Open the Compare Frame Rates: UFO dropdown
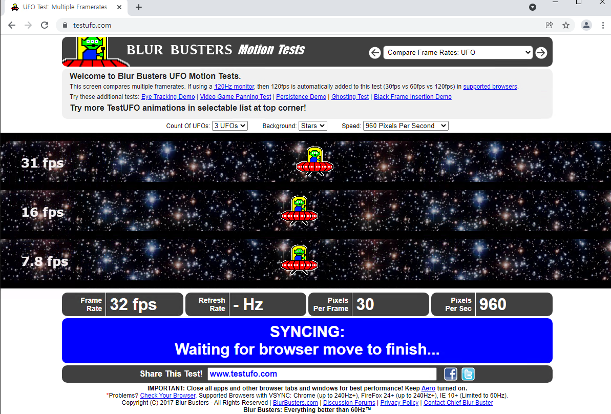The width and height of the screenshot is (611, 414). [x=458, y=52]
